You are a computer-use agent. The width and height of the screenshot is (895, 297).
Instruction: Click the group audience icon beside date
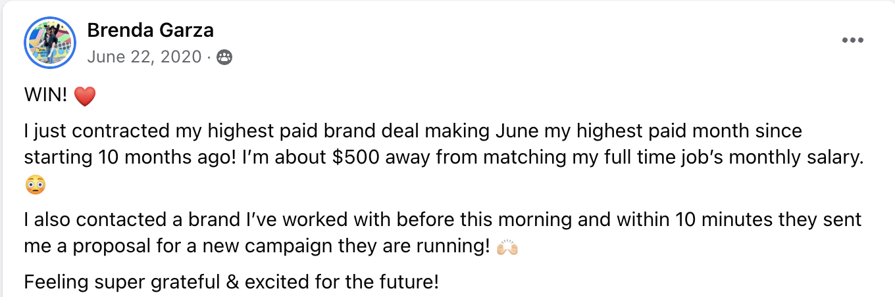pos(224,58)
